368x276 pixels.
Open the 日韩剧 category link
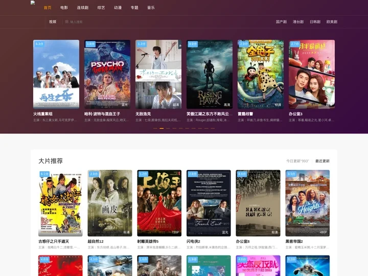coord(315,21)
